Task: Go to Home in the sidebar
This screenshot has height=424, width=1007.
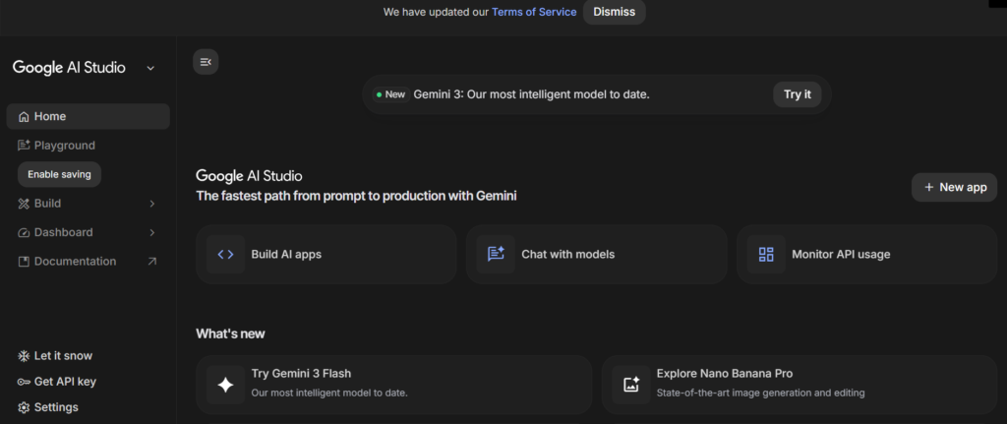Action: coord(51,116)
